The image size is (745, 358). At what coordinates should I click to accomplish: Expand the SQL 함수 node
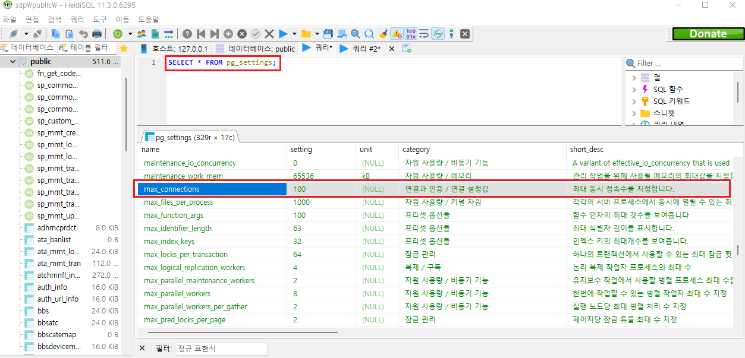point(634,88)
